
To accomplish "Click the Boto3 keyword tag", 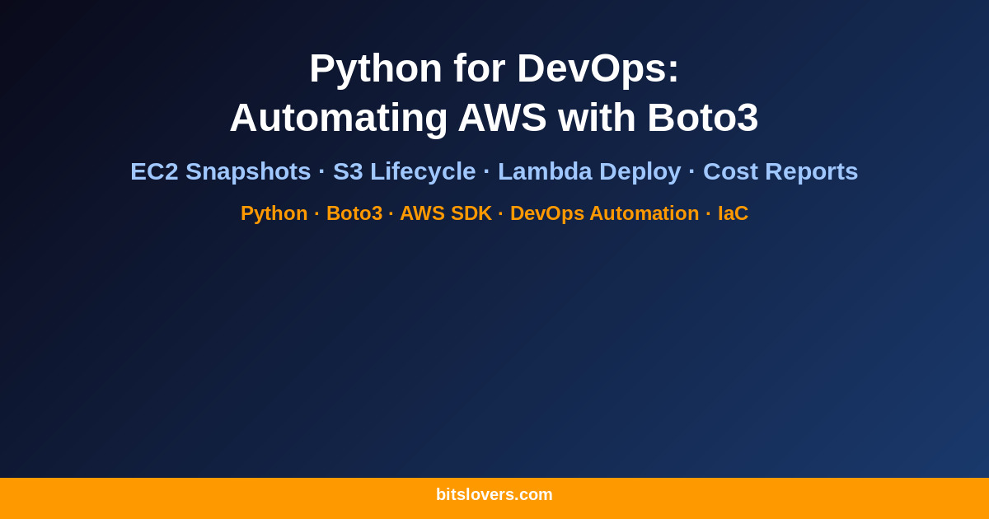I will (354, 213).
